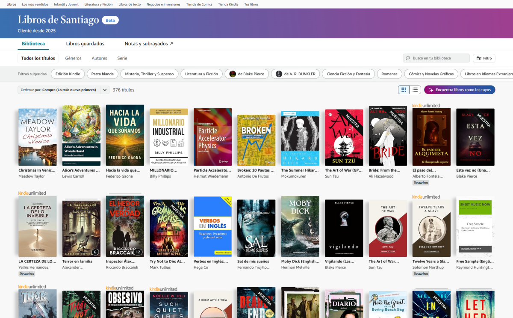Open Christmas in Venice book cover
Image resolution: width=513 pixels, height=318 pixels.
[x=38, y=137]
